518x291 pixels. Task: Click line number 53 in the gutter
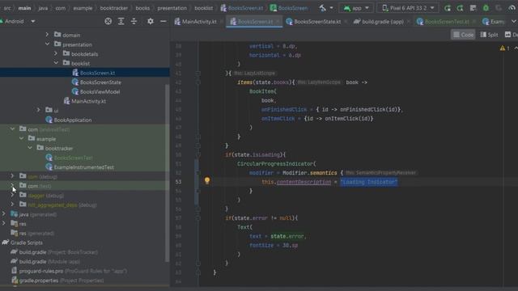[x=178, y=182]
